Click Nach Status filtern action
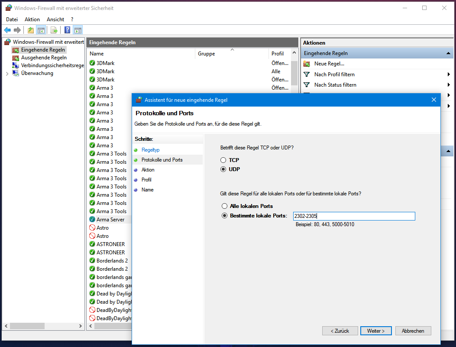 tap(335, 85)
